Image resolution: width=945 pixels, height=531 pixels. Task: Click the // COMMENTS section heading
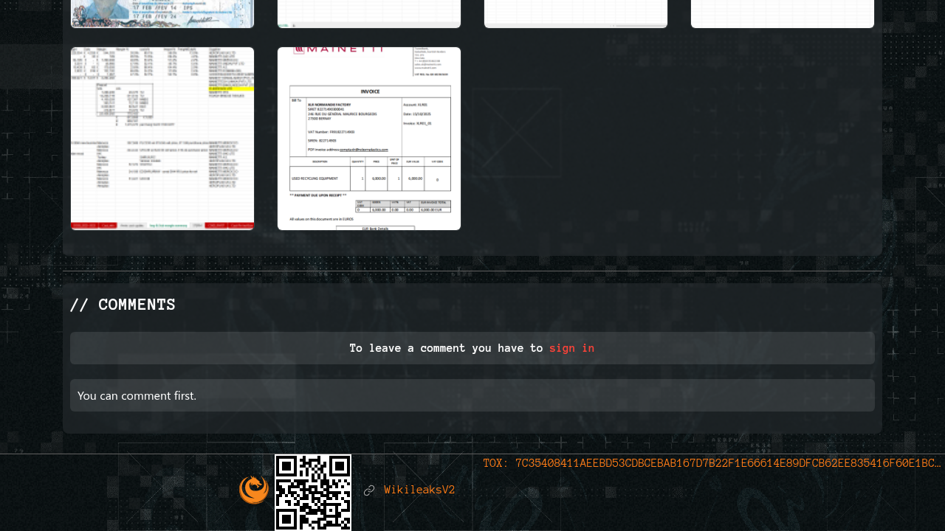point(123,305)
